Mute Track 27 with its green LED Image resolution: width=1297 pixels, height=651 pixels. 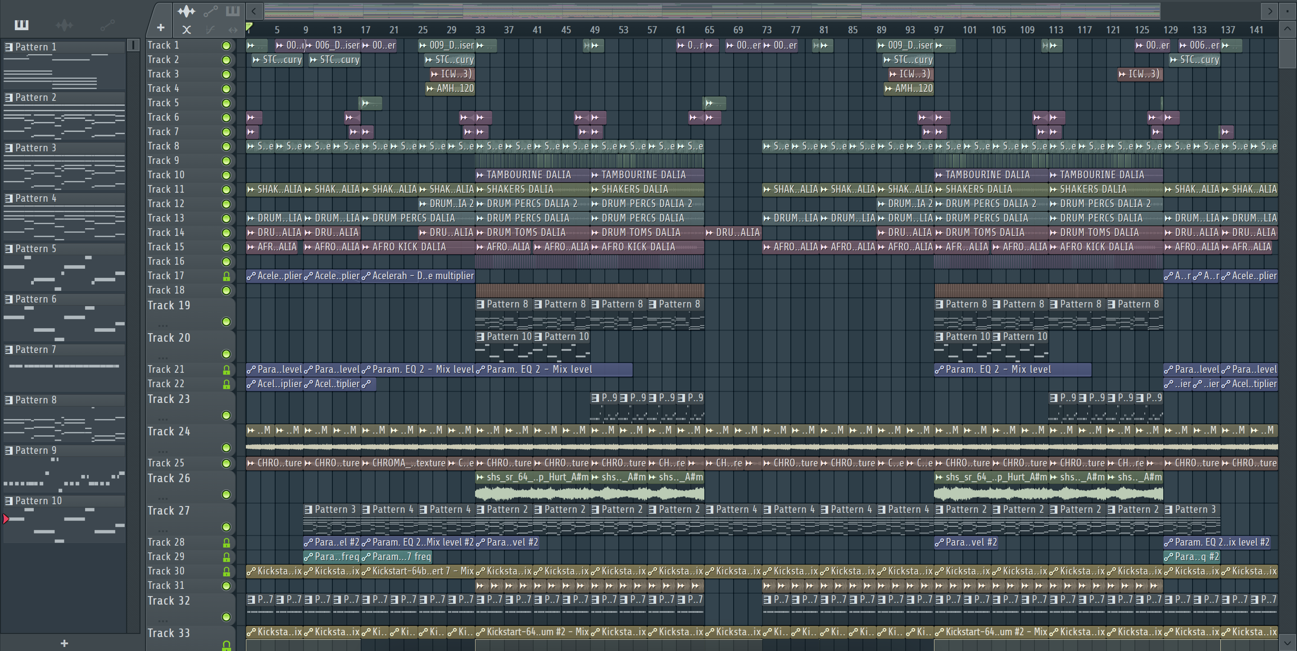[x=227, y=527]
